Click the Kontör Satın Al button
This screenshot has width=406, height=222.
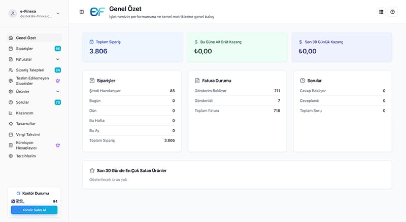34,210
